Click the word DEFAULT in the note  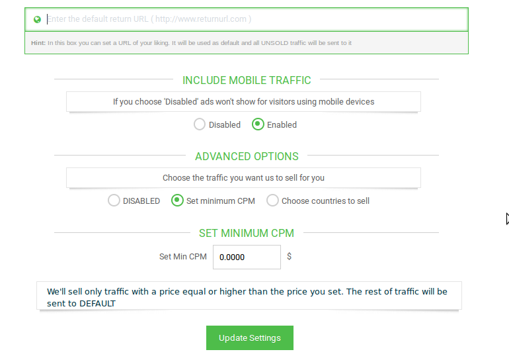97,304
